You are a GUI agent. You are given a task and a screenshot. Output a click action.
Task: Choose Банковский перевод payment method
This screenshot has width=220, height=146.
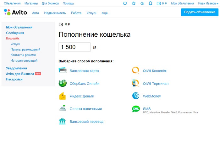86,122
